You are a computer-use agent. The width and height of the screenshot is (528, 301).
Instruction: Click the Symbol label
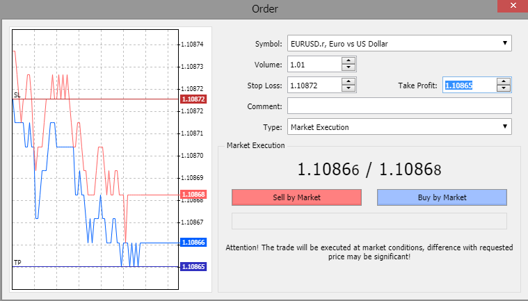pos(269,44)
